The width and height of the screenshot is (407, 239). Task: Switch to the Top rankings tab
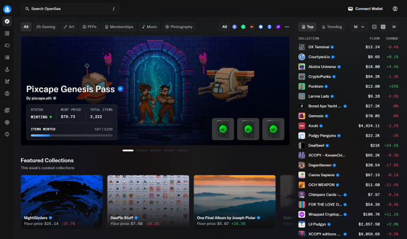pos(308,27)
